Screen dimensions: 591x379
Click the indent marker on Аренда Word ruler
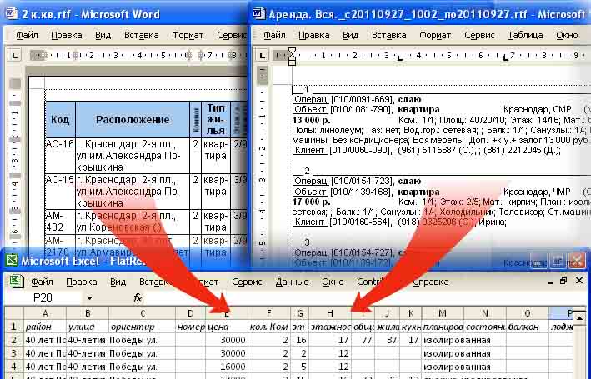pos(292,57)
